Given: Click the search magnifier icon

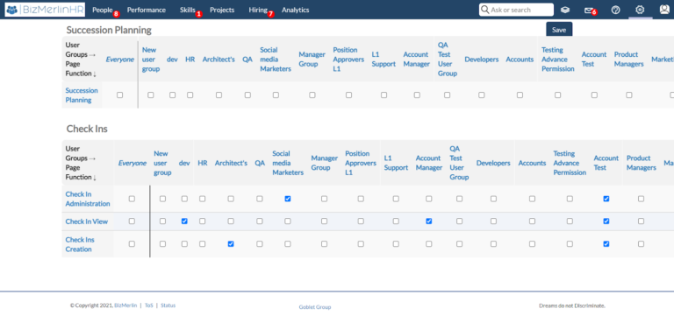Looking at the screenshot, I should coord(485,10).
